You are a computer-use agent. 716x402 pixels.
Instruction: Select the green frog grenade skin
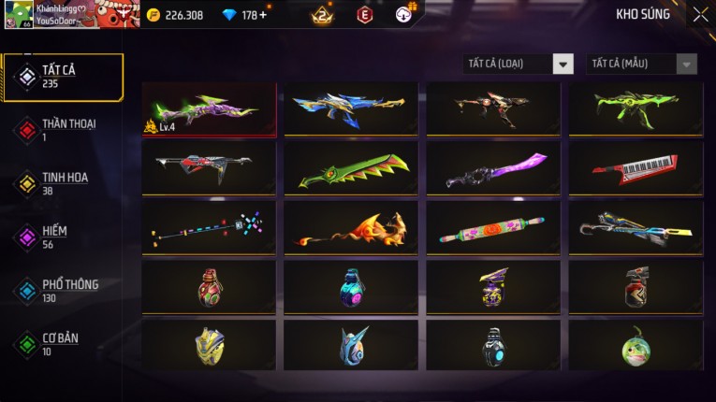(x=636, y=345)
